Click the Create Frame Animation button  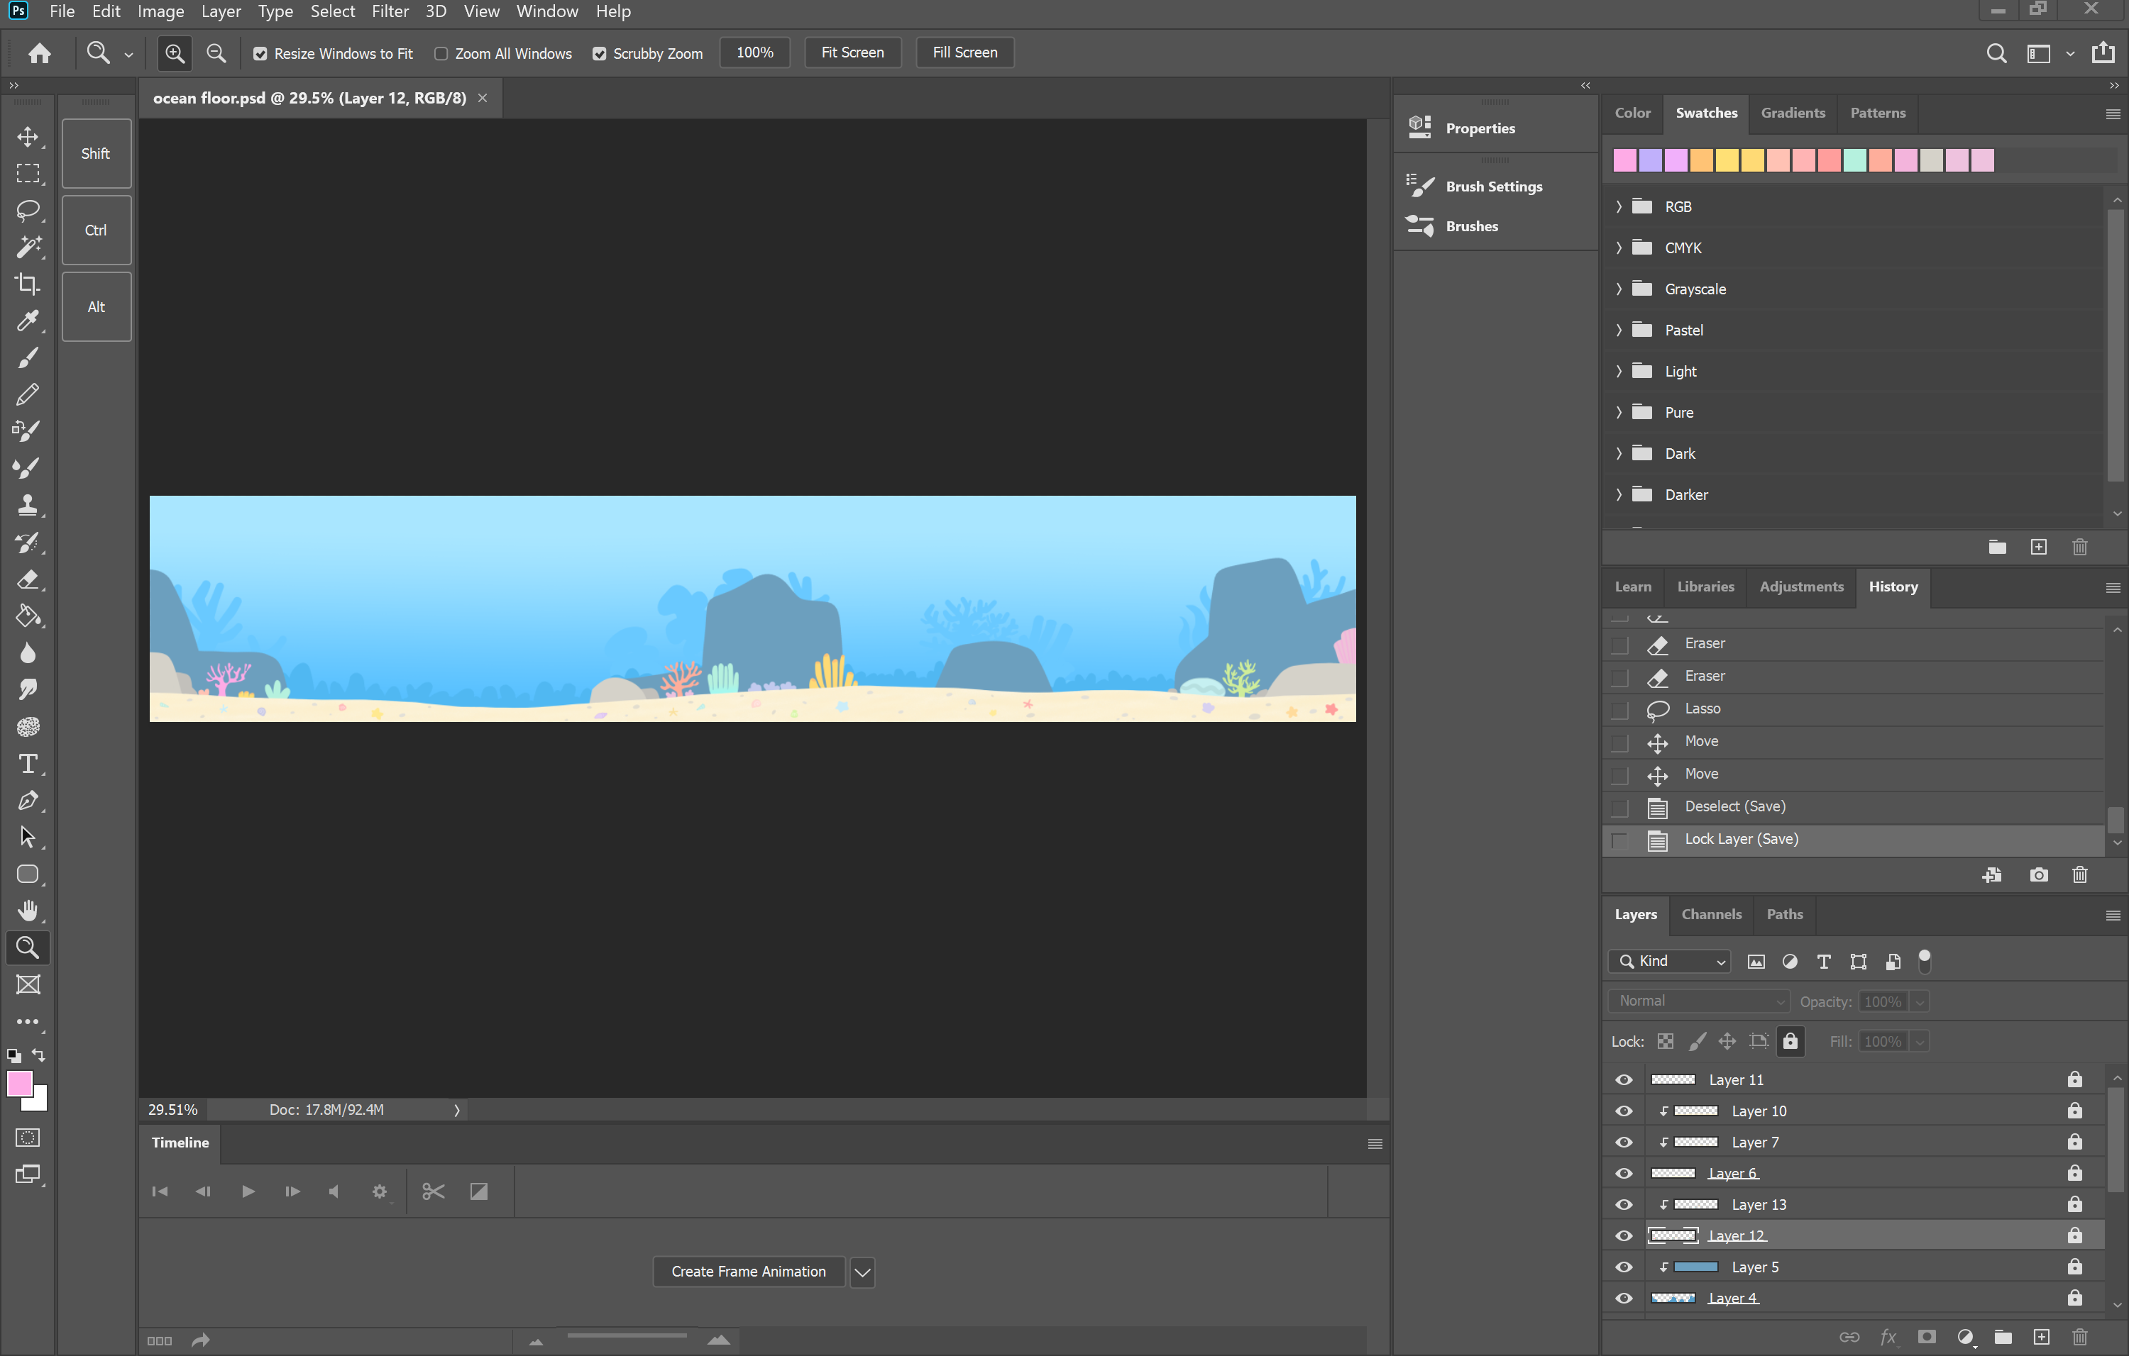coord(748,1271)
